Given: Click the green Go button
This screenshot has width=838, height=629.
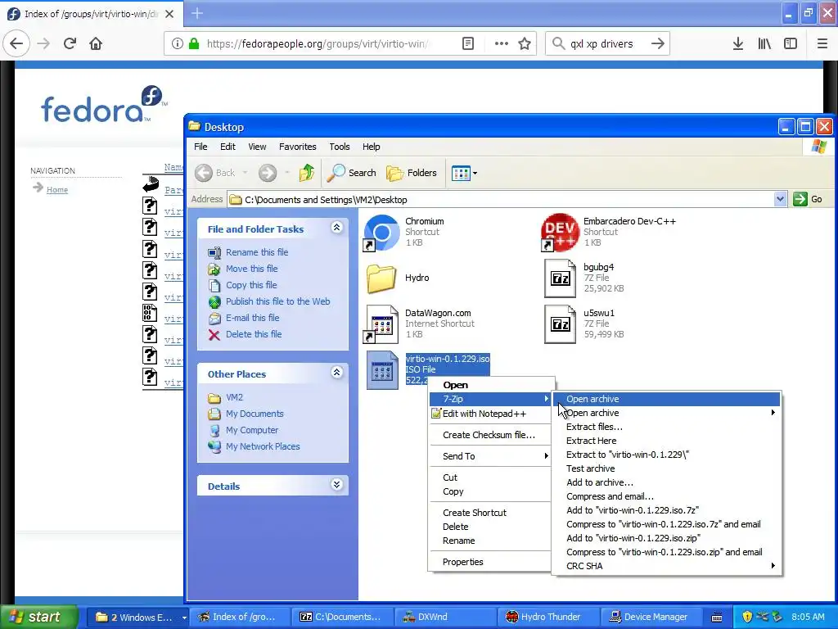Looking at the screenshot, I should [809, 199].
